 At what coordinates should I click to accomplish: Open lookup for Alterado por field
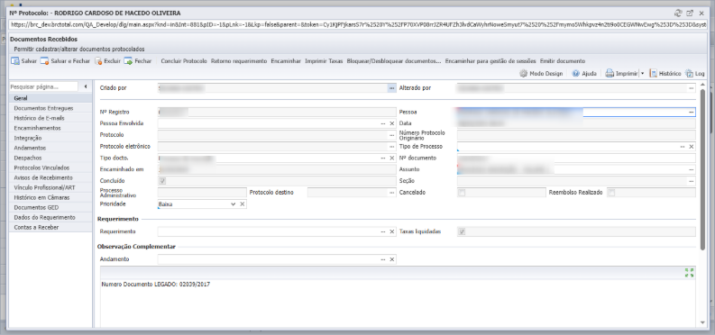point(692,88)
